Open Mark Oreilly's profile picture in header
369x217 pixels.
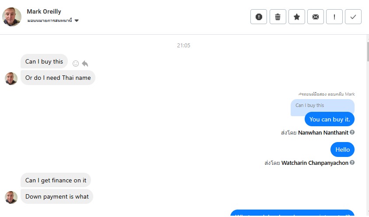pyautogui.click(x=12, y=17)
